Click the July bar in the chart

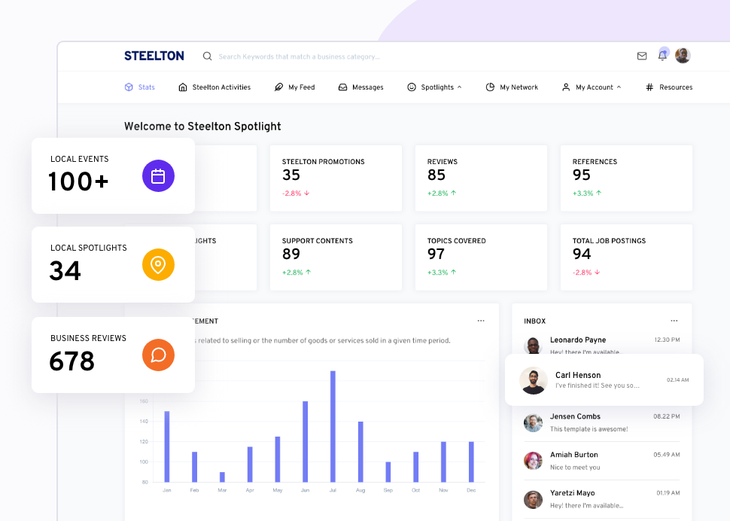click(x=333, y=426)
